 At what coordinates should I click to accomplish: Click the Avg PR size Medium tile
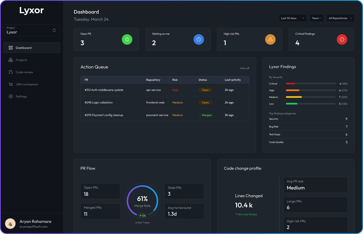tap(316, 185)
